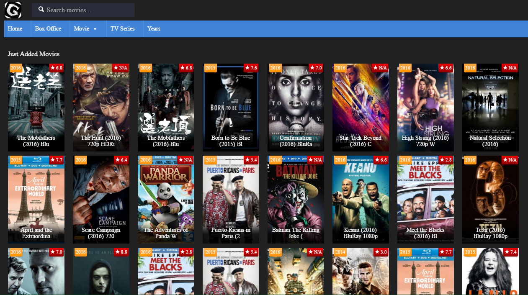Click the 7.0 star rating on Confirmation poster
528x295 pixels.
point(315,67)
